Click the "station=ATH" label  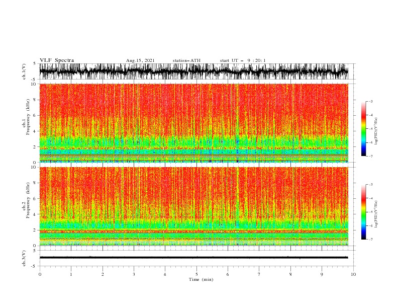tap(186, 60)
